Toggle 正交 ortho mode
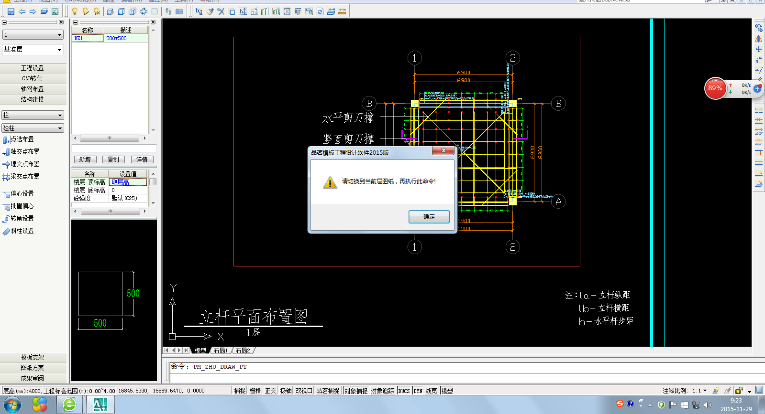 [271, 391]
